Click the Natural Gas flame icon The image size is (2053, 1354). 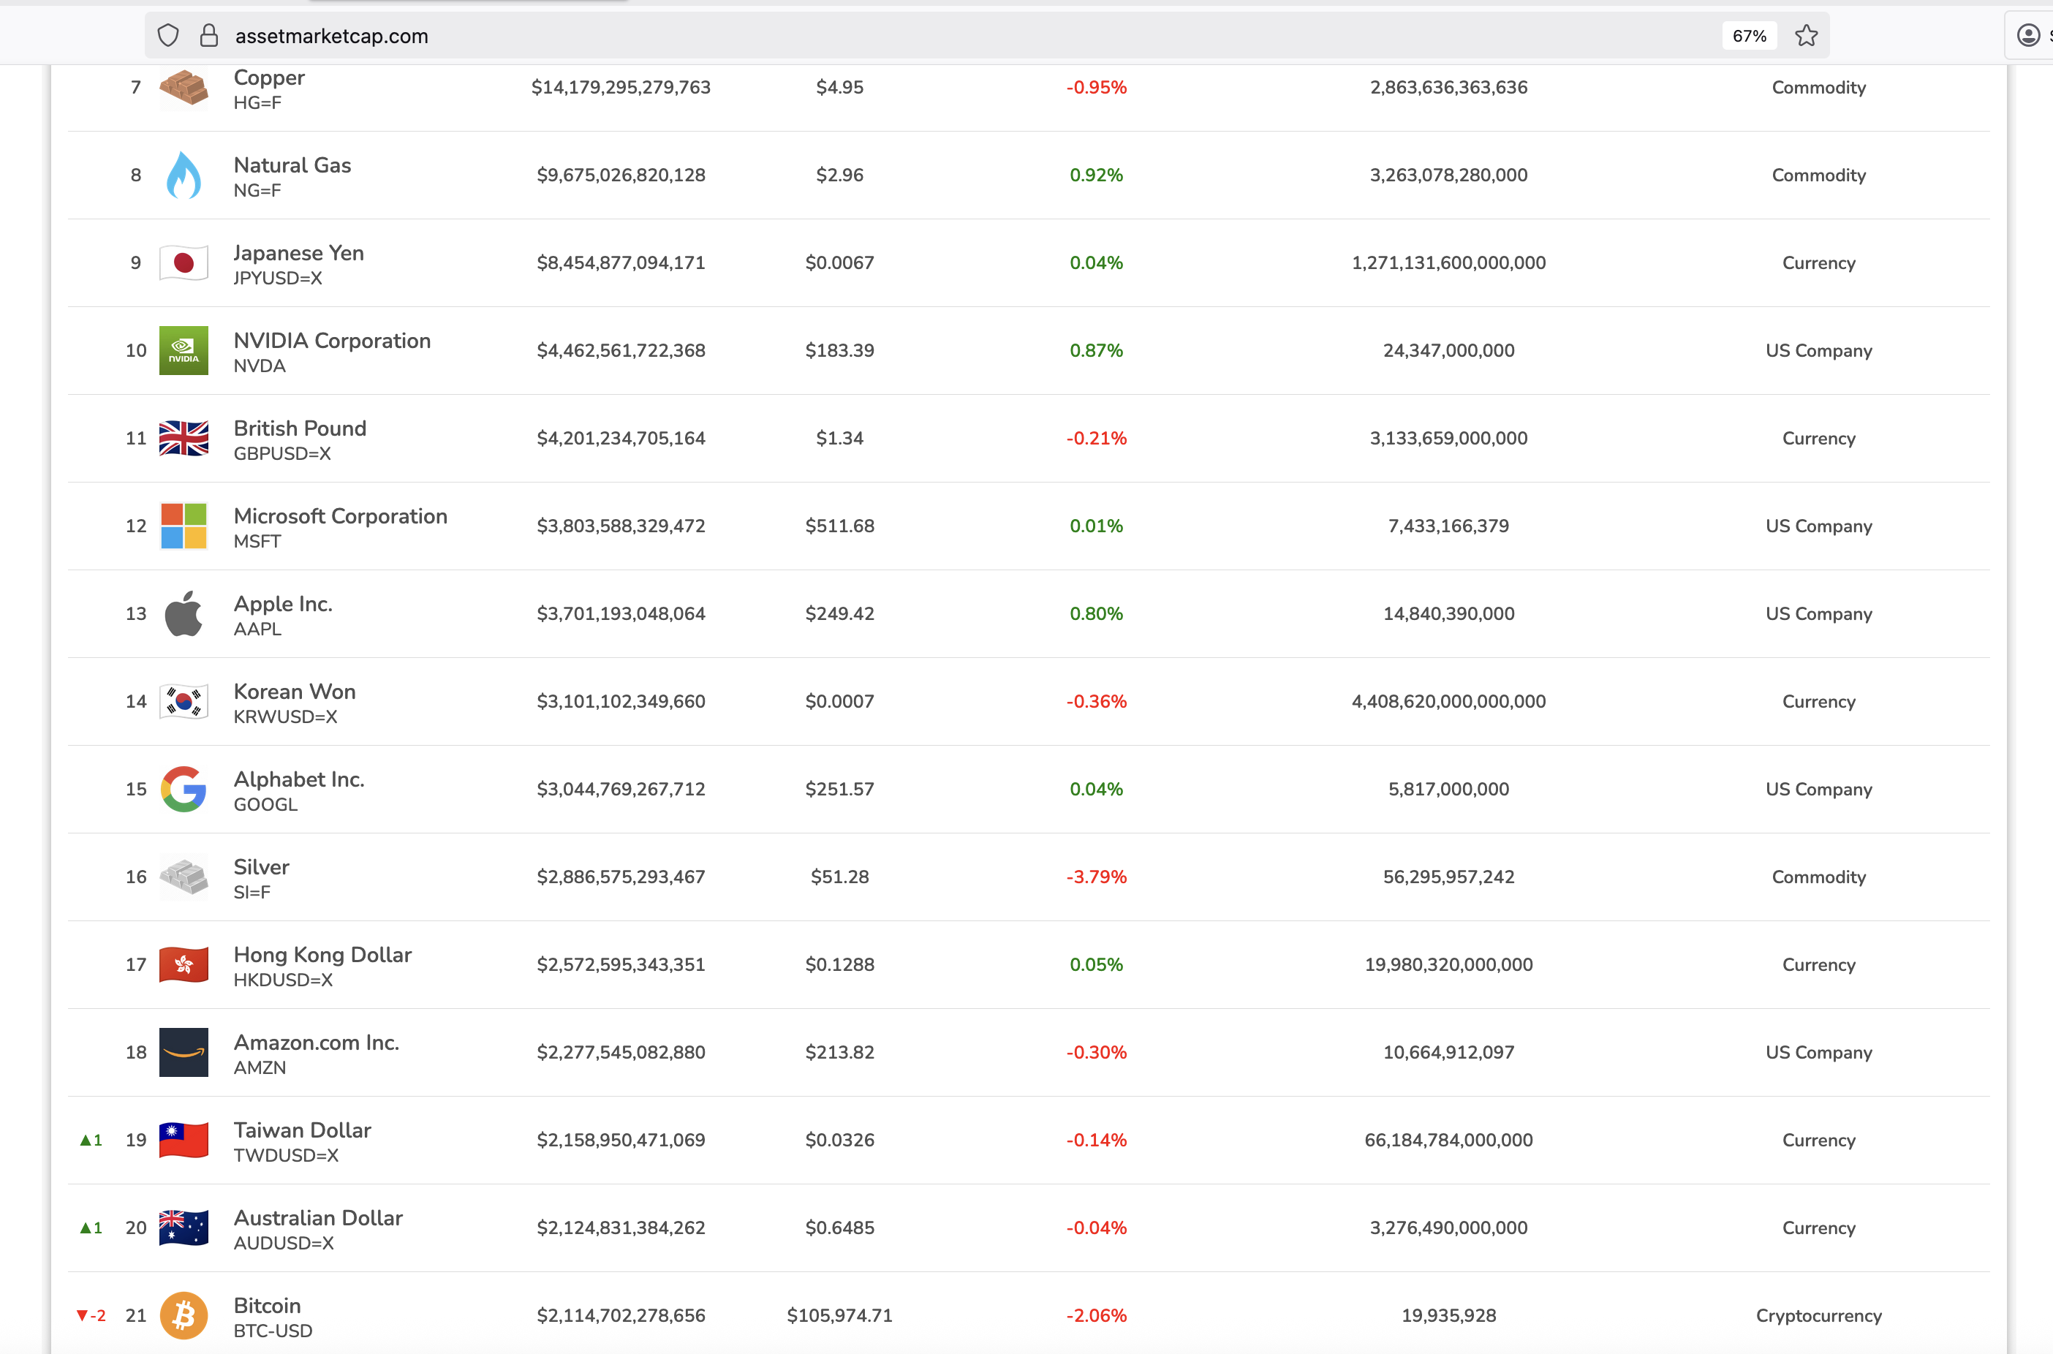pos(183,175)
